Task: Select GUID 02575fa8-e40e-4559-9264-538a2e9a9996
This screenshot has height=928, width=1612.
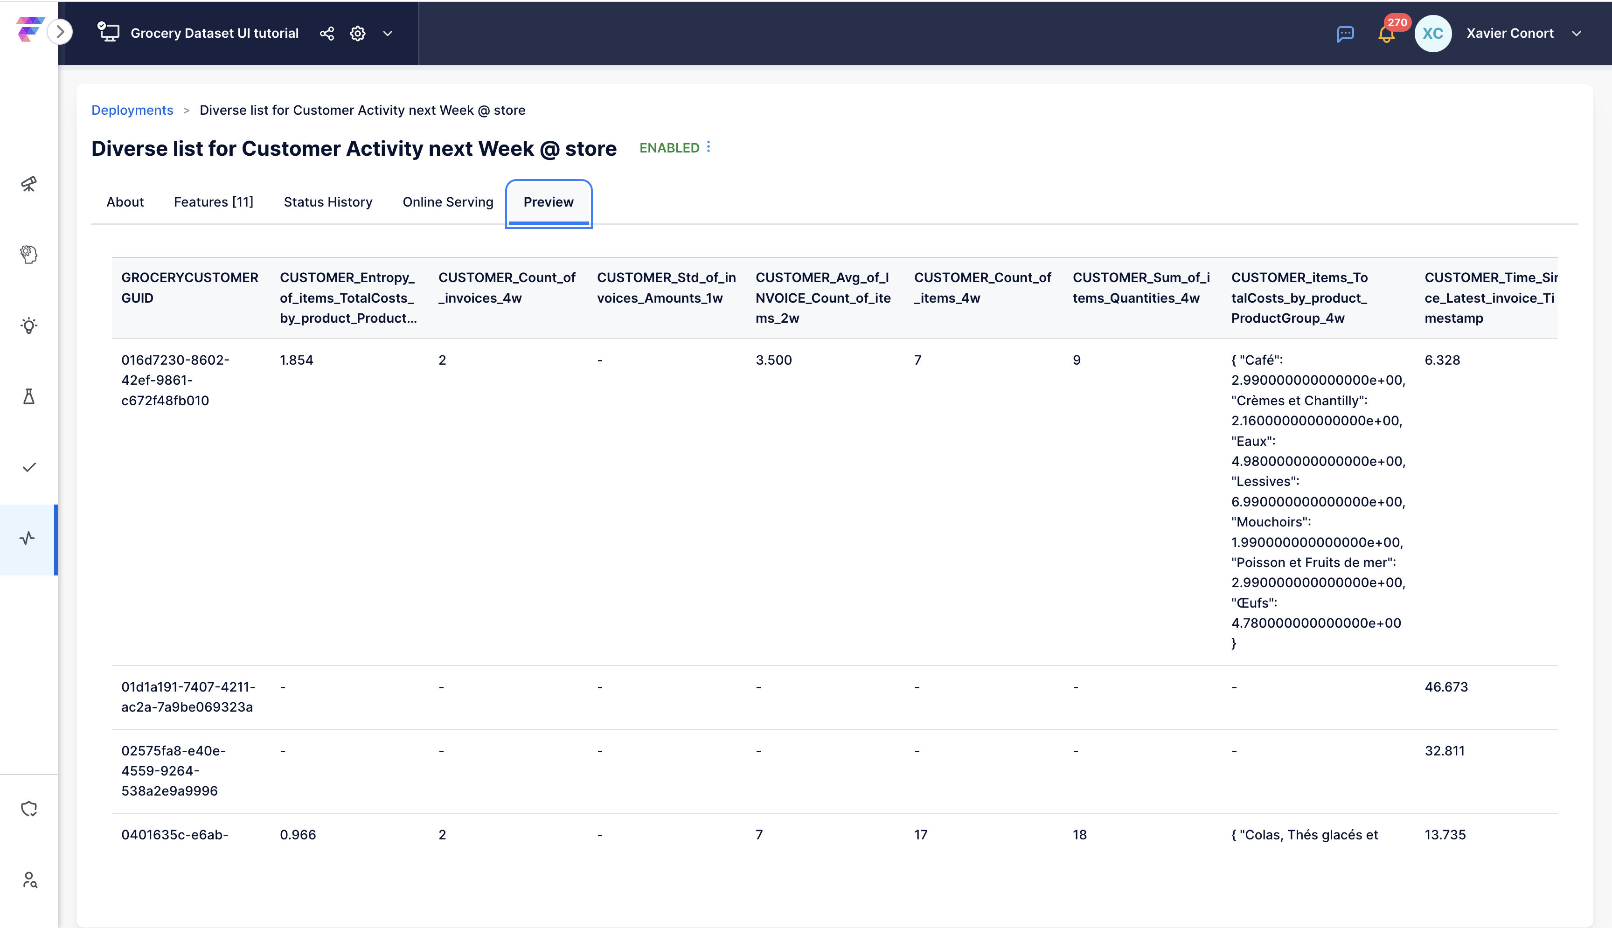Action: pos(173,770)
